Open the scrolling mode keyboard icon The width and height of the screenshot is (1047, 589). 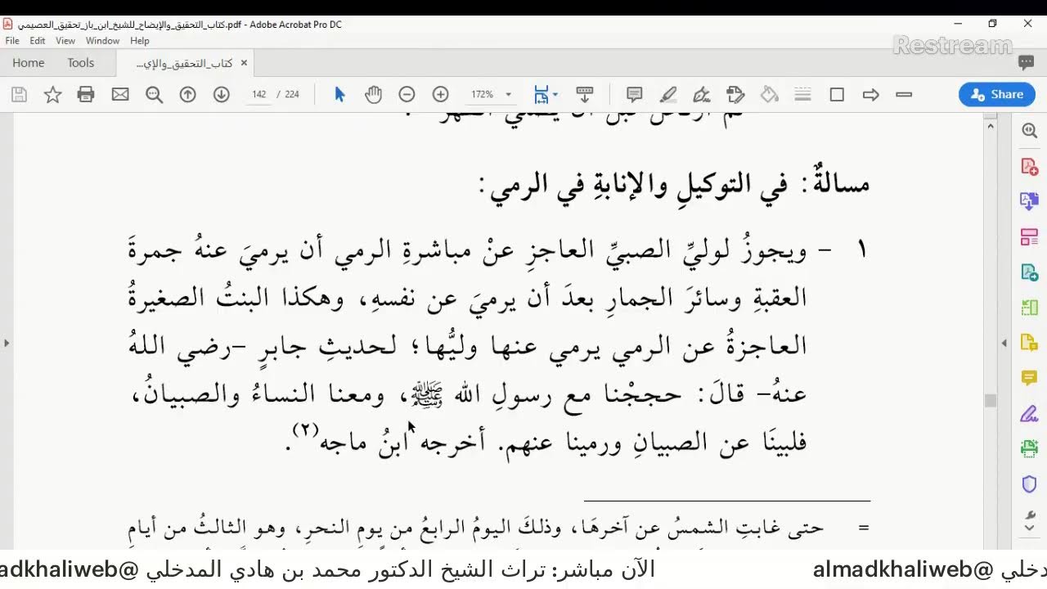tap(584, 95)
